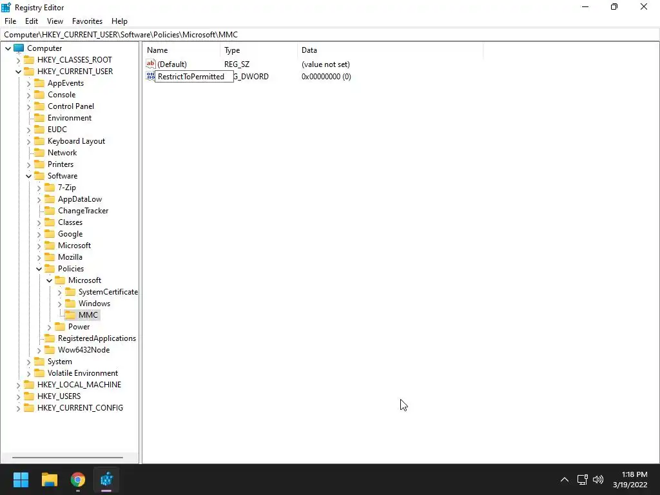
Task: Select the AppDataLow key
Action: tap(80, 199)
